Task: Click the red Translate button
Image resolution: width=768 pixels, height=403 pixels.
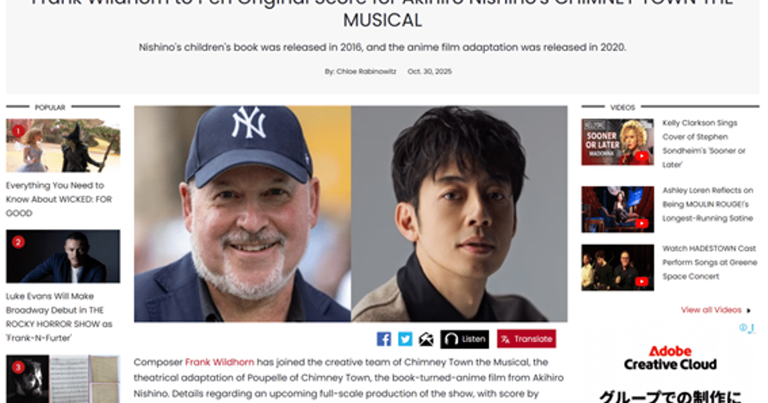Action: (527, 339)
